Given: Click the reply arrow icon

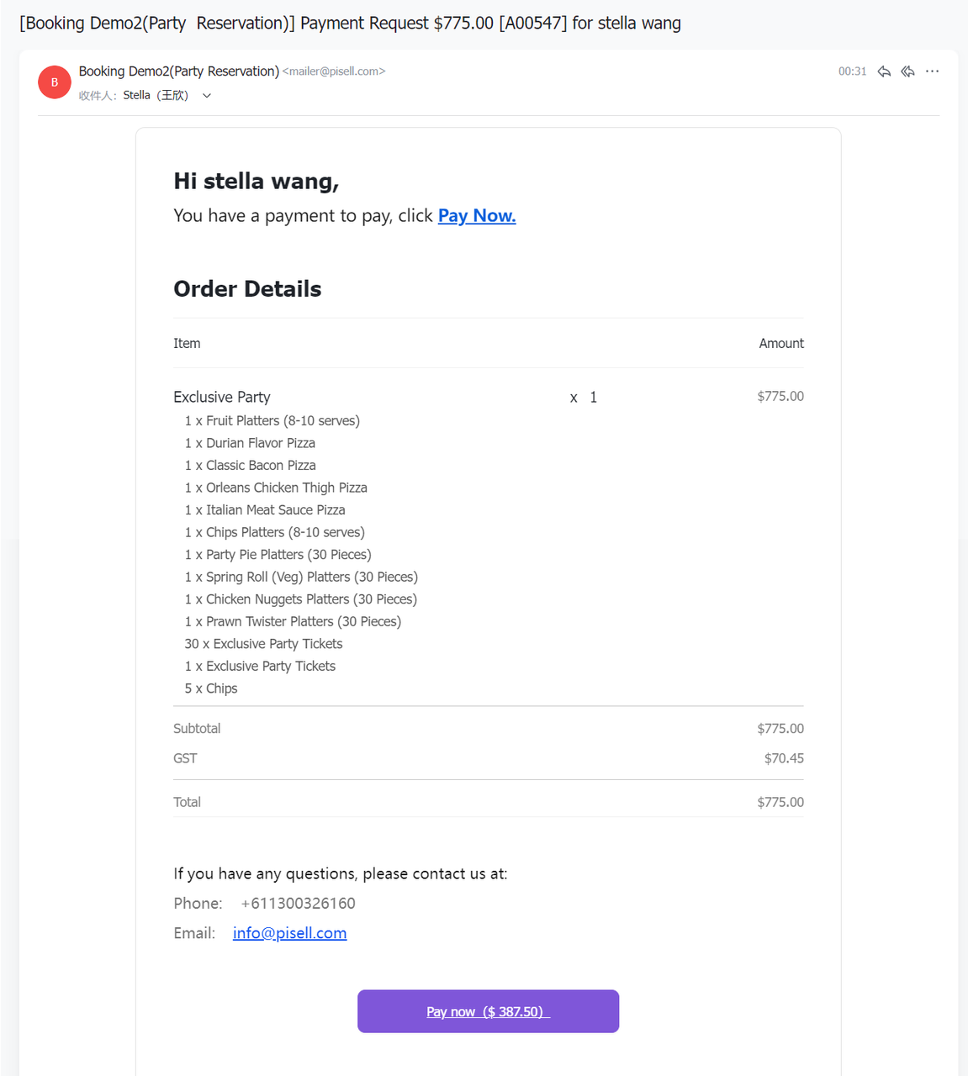Looking at the screenshot, I should (x=884, y=71).
